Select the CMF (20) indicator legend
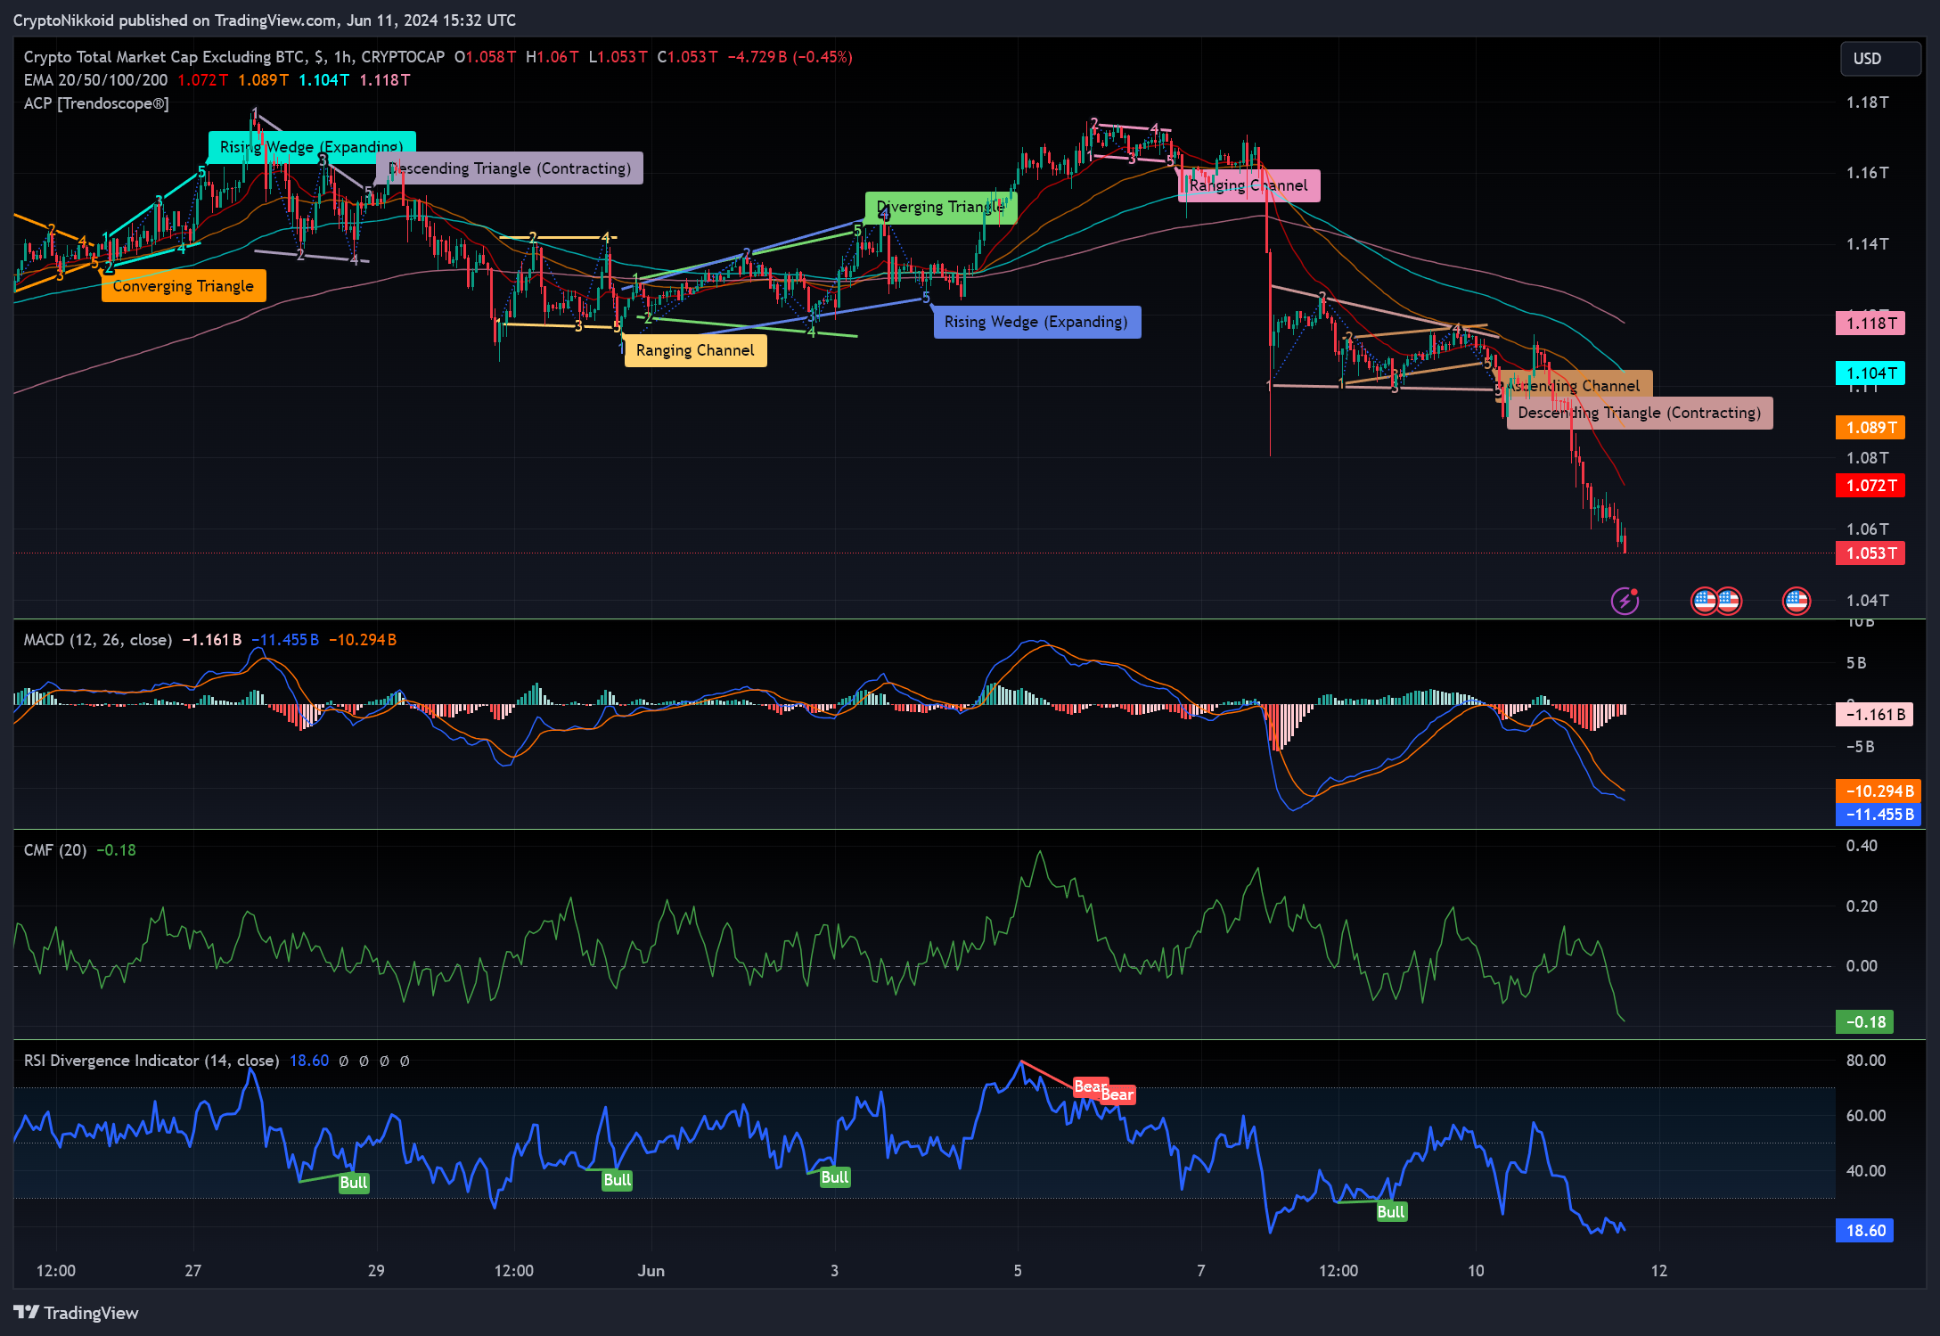 tap(55, 850)
